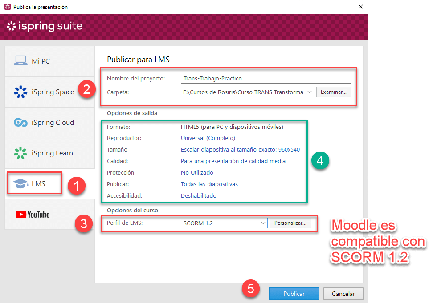Screen dimensions: 433x303
Task: Click the iSpring Suite logo in header
Action: pyautogui.click(x=45, y=26)
